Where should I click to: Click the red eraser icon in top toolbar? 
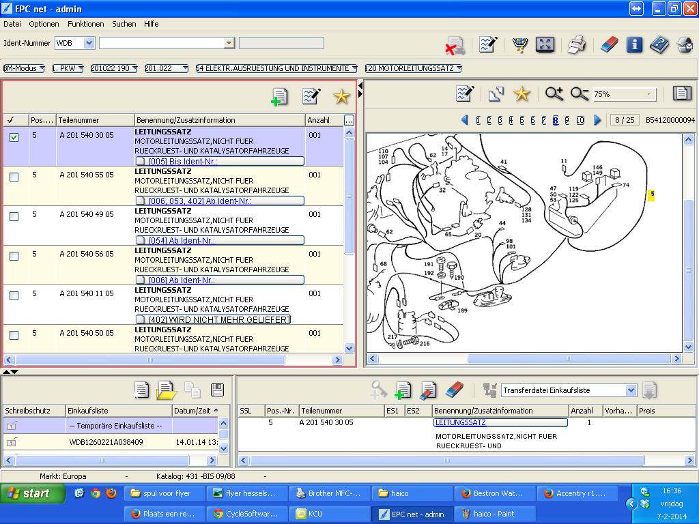(x=609, y=44)
